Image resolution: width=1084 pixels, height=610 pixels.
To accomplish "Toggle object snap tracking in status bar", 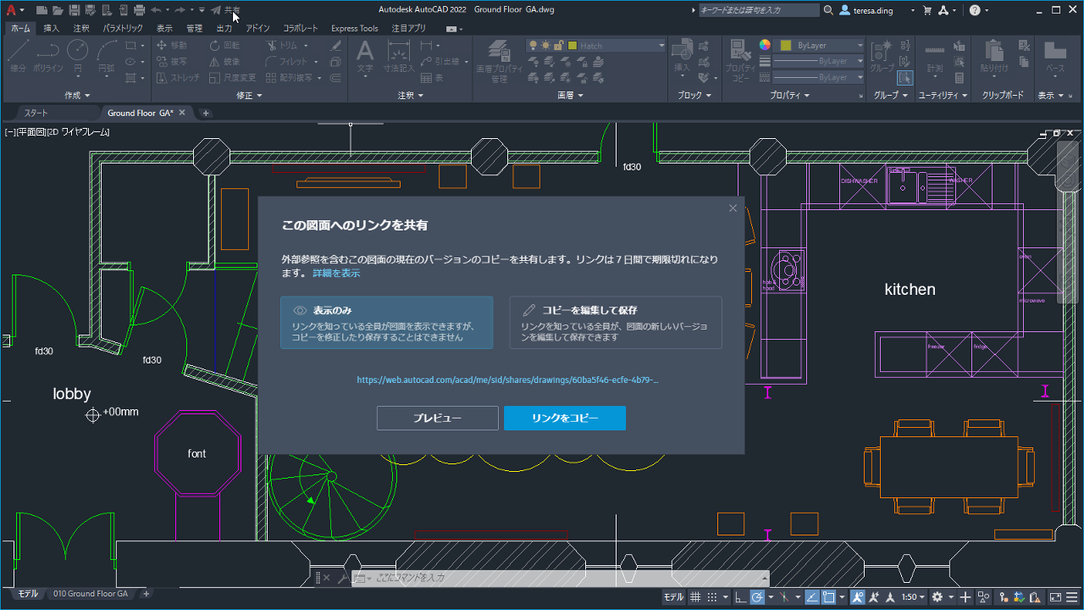I will (811, 597).
